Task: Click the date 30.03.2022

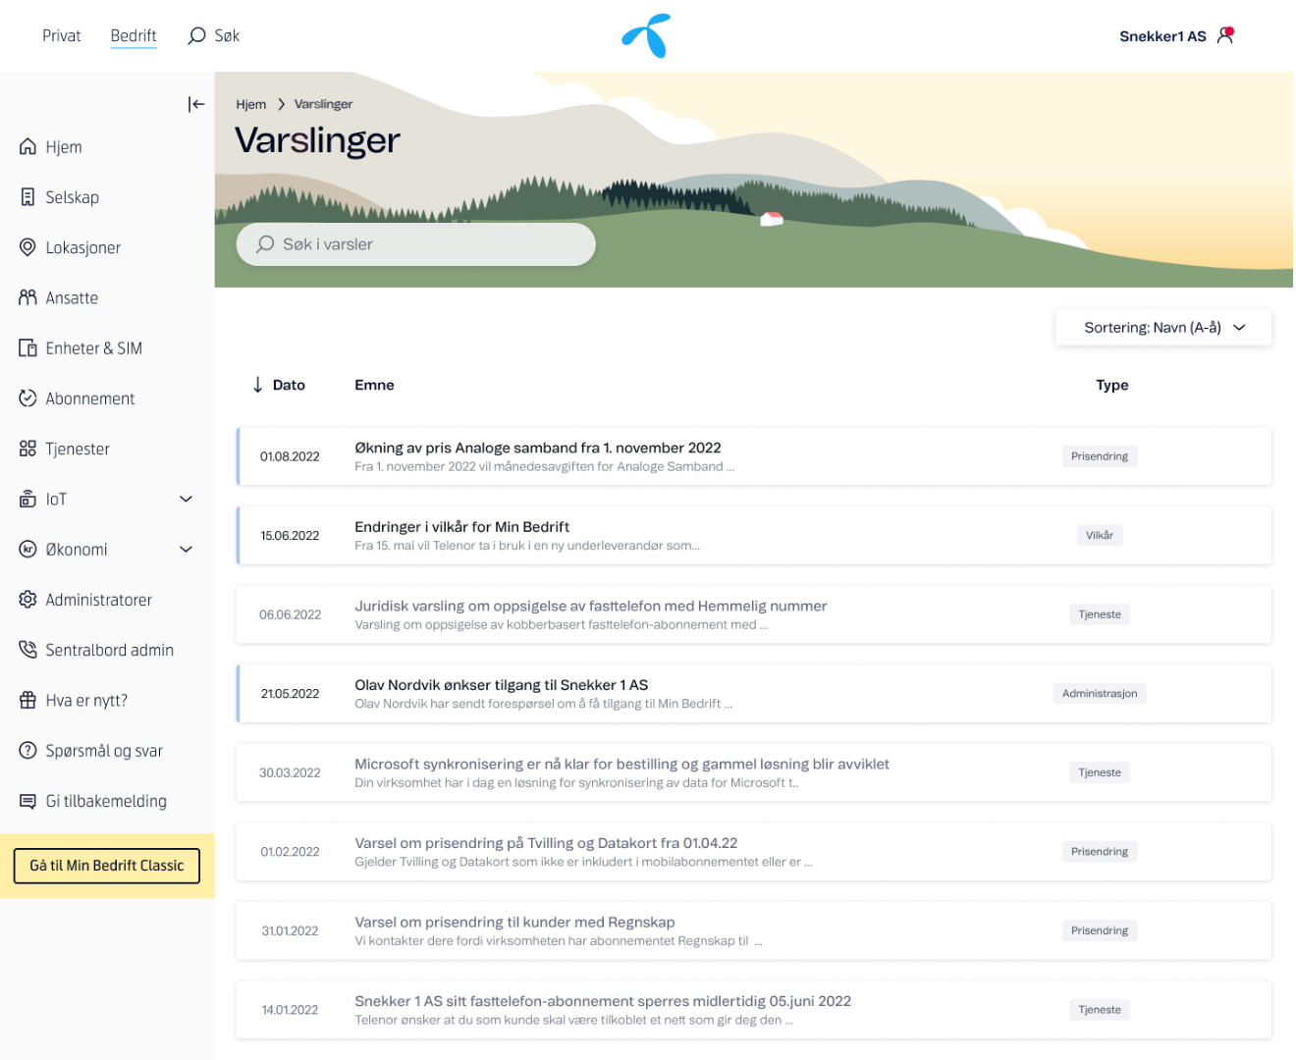Action: tap(290, 773)
